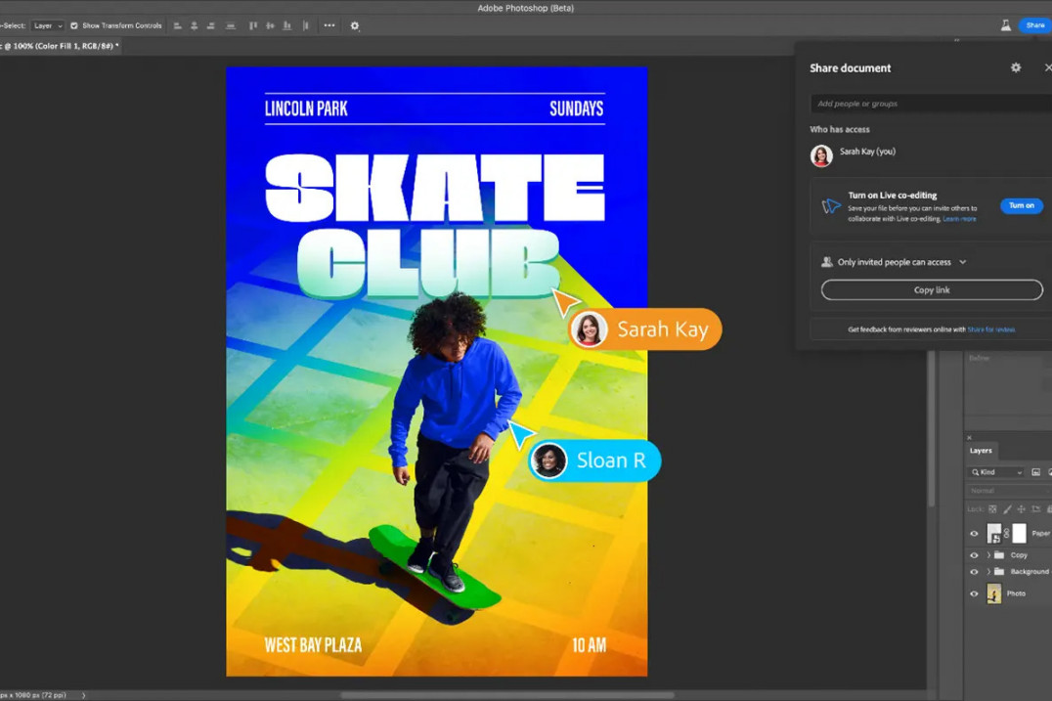Click the Copy group folder icon

[999, 554]
